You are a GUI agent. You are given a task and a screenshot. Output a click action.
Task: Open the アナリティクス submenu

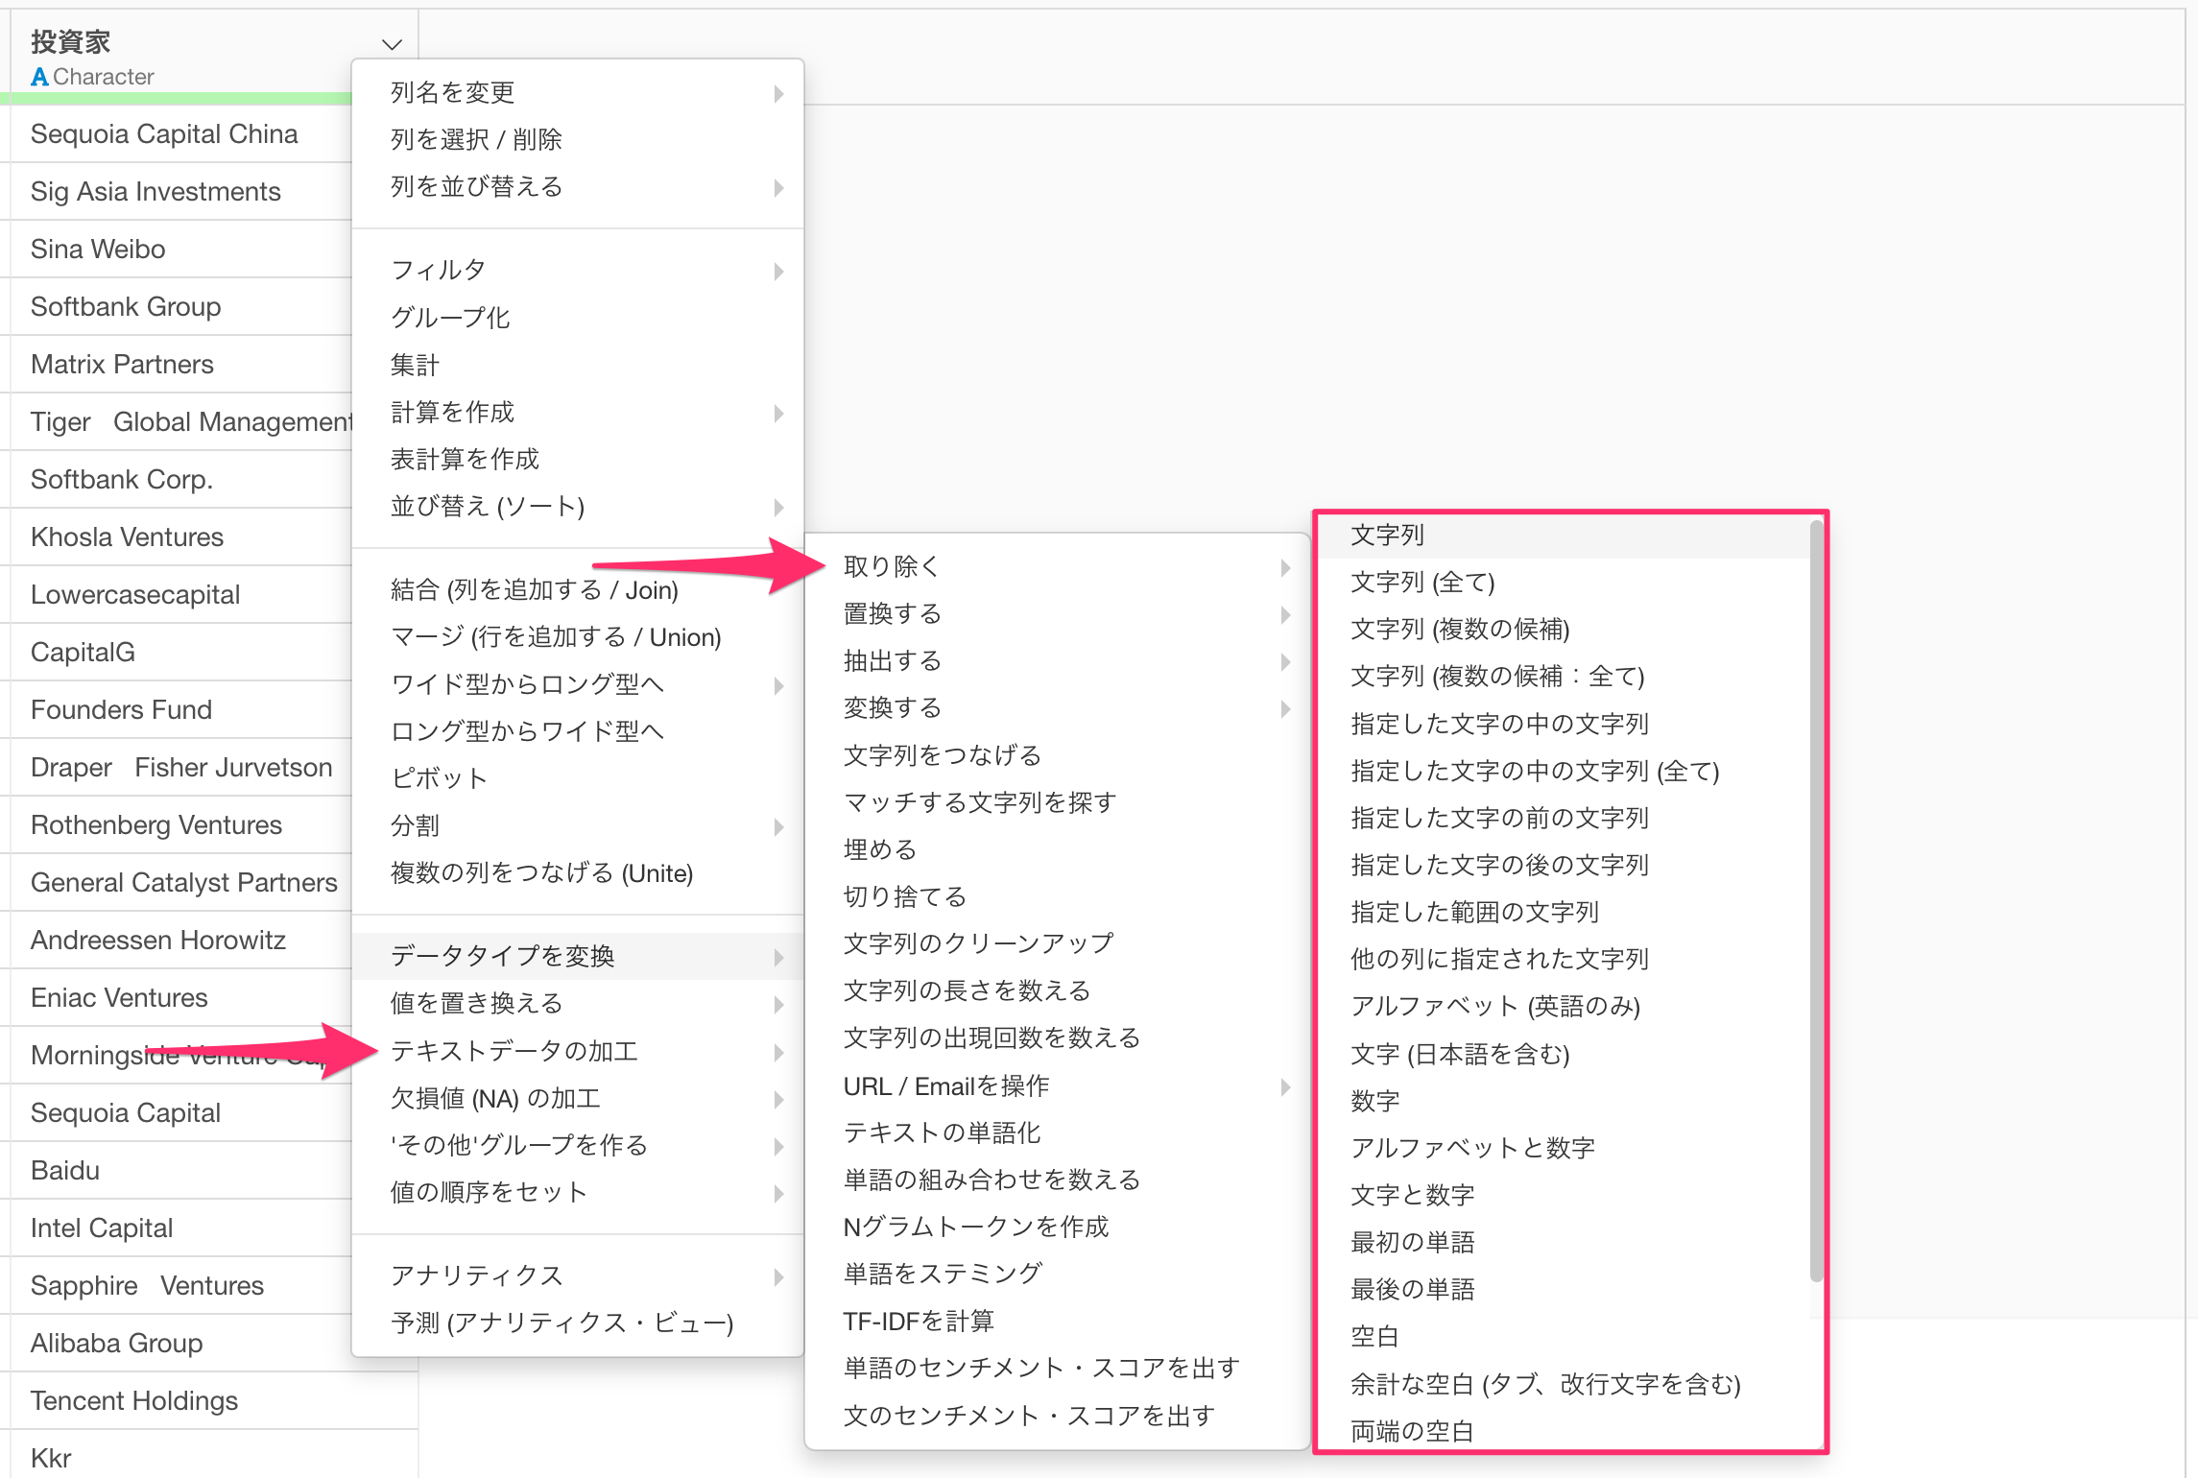578,1275
